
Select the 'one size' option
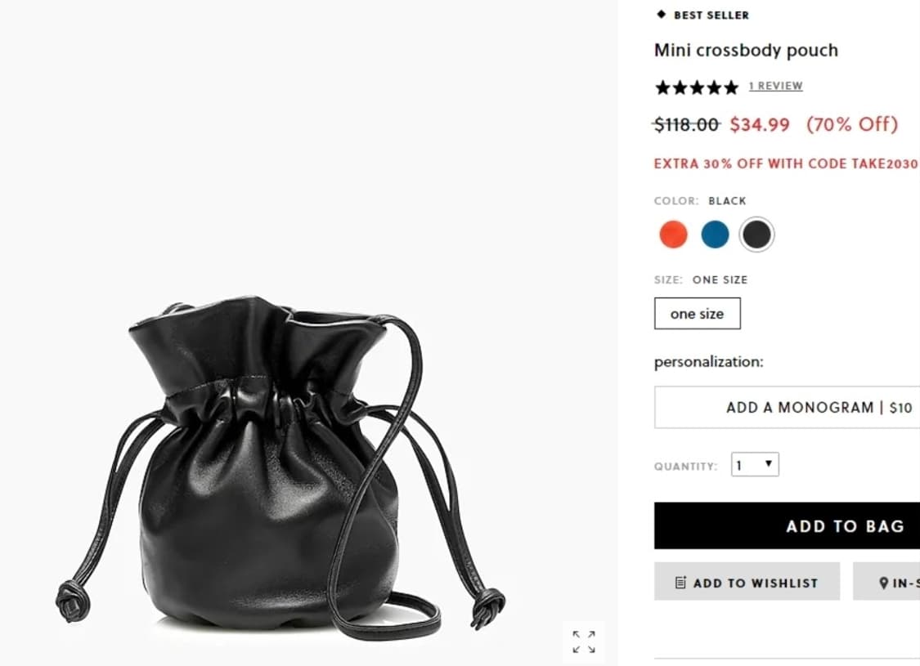[x=697, y=314]
